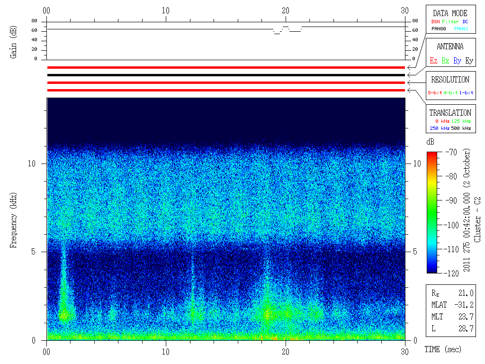The width and height of the screenshot is (485, 364).
Task: Click the MLAT value -31.2
Action: click(x=464, y=305)
